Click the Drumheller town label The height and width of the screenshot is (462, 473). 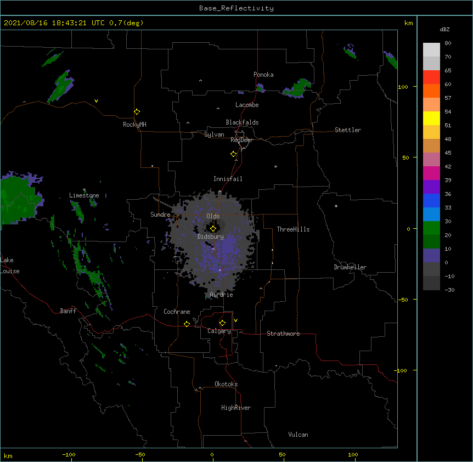click(350, 267)
